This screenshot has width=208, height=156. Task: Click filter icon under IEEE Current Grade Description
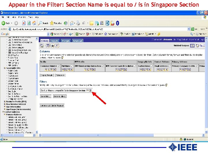pyautogui.click(x=122, y=69)
